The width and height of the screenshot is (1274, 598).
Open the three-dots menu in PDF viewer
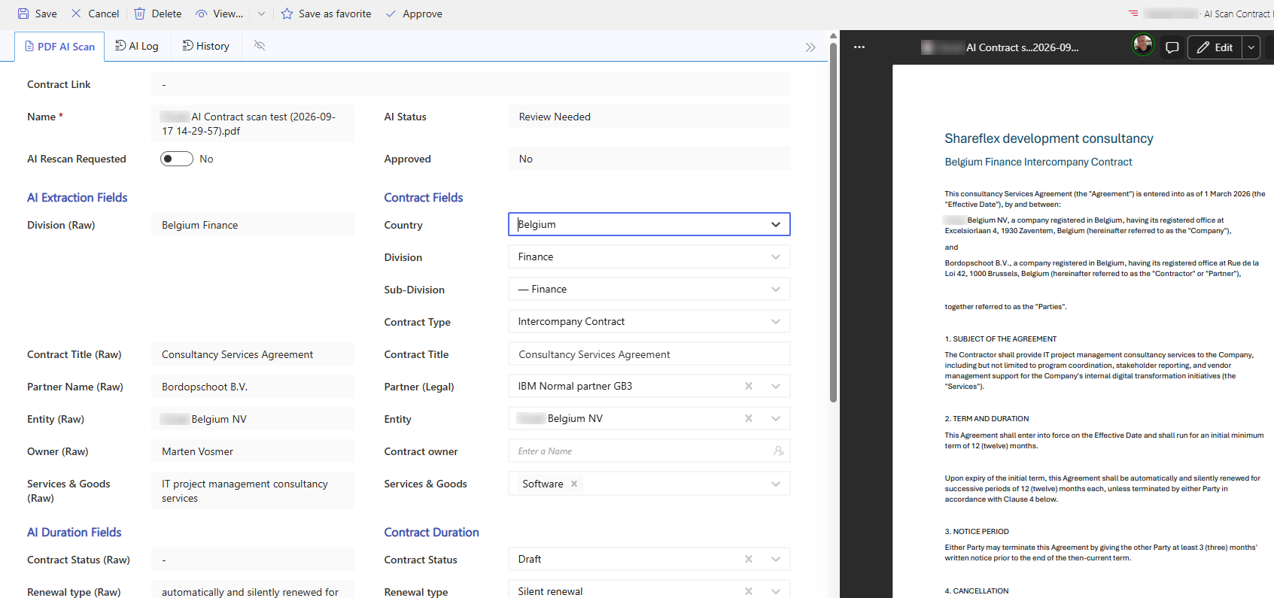(859, 47)
